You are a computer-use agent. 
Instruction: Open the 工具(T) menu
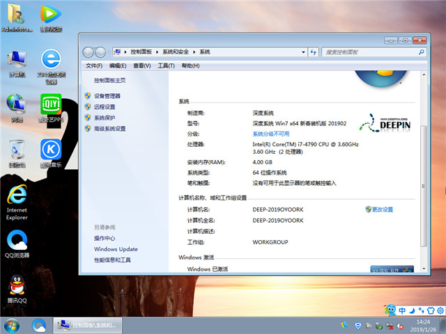click(x=166, y=65)
